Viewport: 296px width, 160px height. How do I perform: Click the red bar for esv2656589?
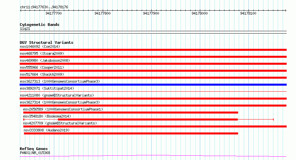point(130,113)
